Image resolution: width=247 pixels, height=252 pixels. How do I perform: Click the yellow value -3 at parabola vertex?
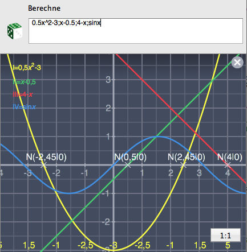(114, 245)
